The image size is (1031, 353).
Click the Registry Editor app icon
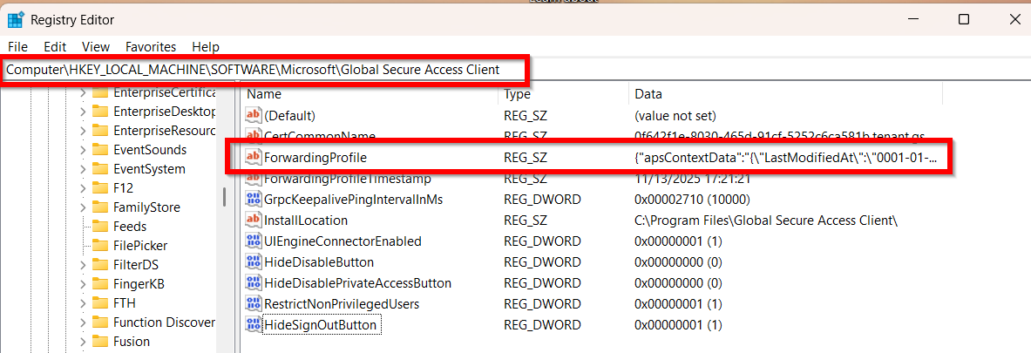point(15,20)
